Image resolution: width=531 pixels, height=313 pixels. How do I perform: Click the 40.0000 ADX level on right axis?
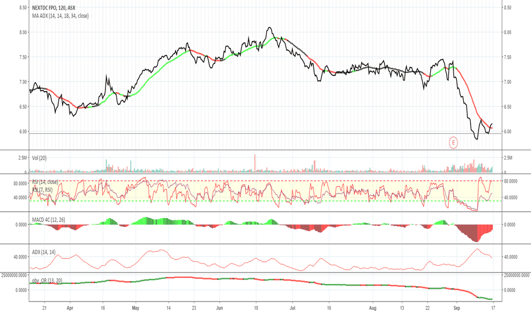click(x=510, y=257)
